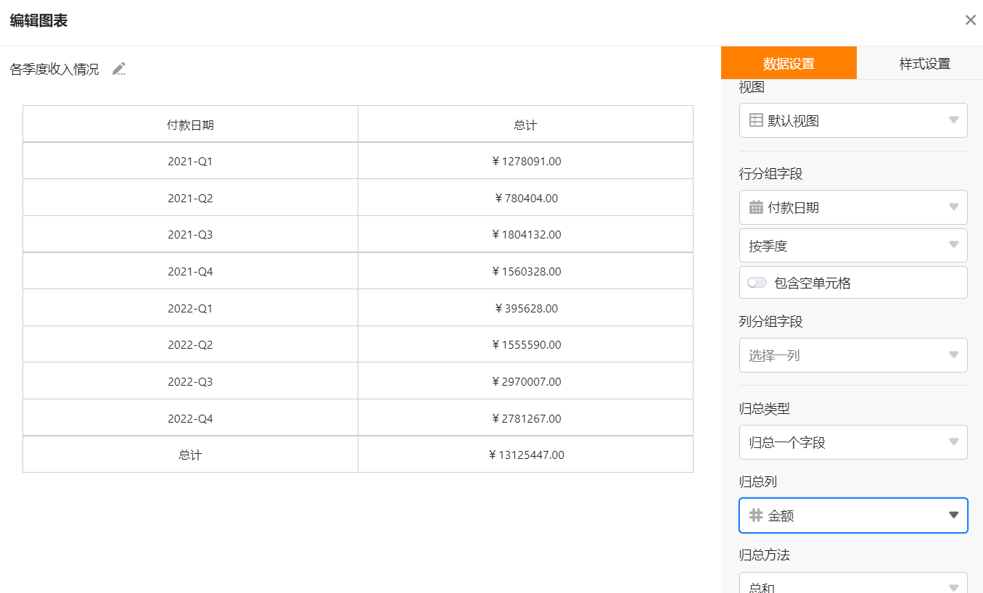The height and width of the screenshot is (593, 983).
Task: Expand the 按季度 grouping dropdown
Action: pyautogui.click(x=852, y=246)
